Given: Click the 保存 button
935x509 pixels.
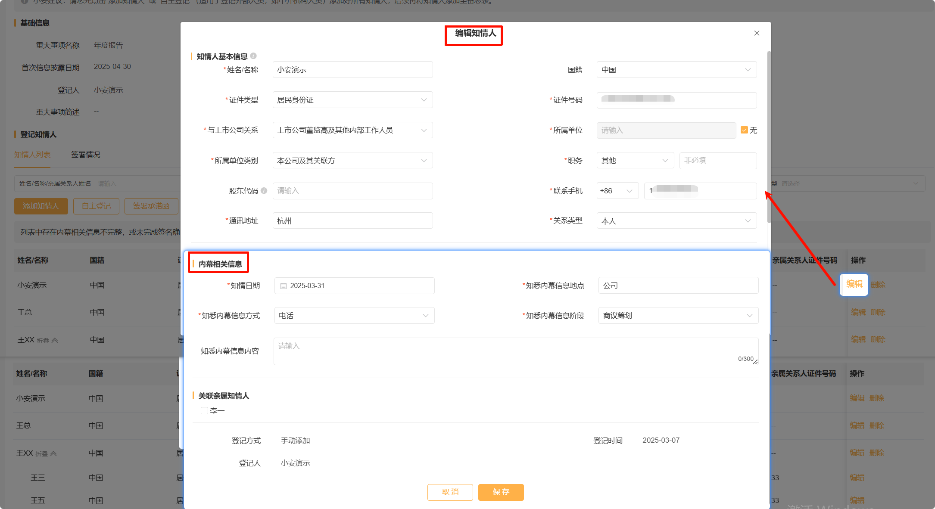Looking at the screenshot, I should [501, 492].
